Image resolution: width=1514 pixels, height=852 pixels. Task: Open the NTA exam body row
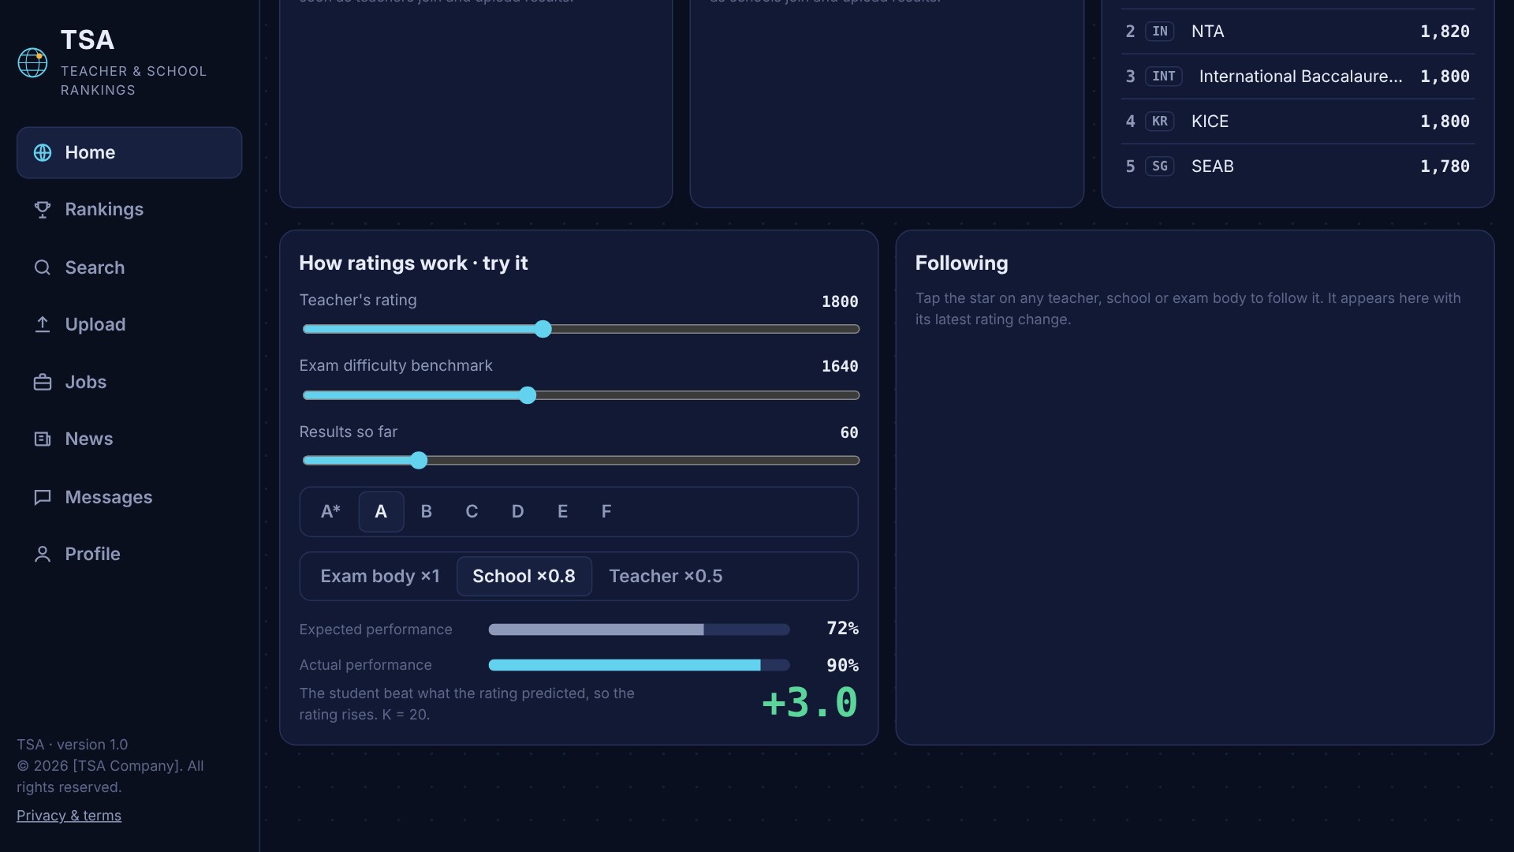1298,32
